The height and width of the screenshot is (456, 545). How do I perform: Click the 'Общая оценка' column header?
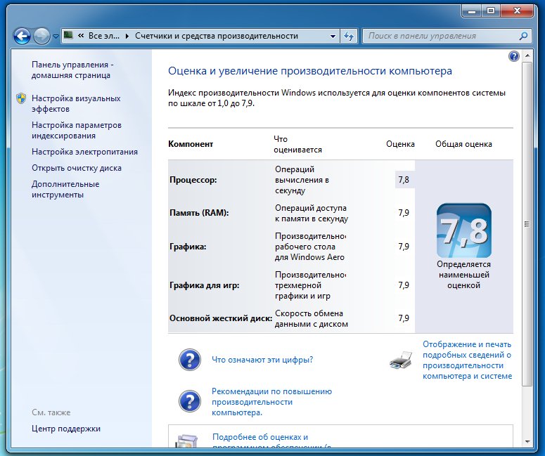click(x=463, y=144)
